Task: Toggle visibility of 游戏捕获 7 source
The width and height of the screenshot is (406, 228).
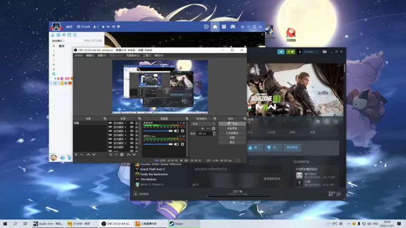Action: 131,123
